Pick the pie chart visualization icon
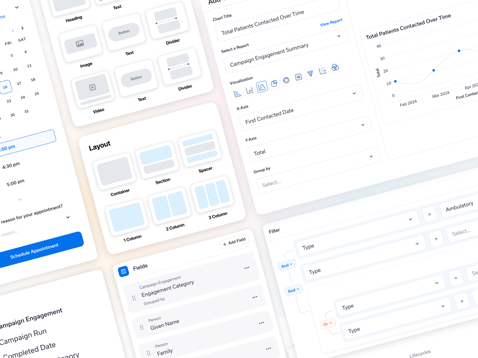The image size is (478, 358). tap(274, 83)
